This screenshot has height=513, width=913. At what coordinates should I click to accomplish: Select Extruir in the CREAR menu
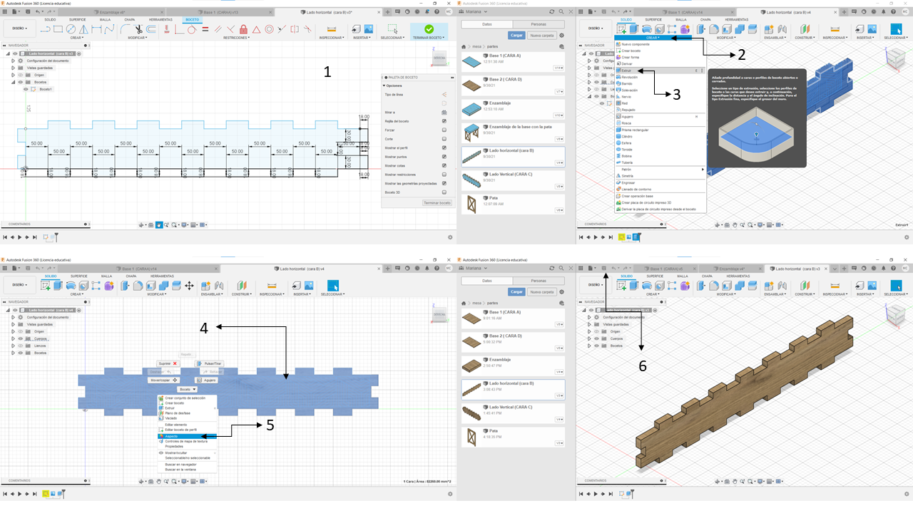[660, 71]
